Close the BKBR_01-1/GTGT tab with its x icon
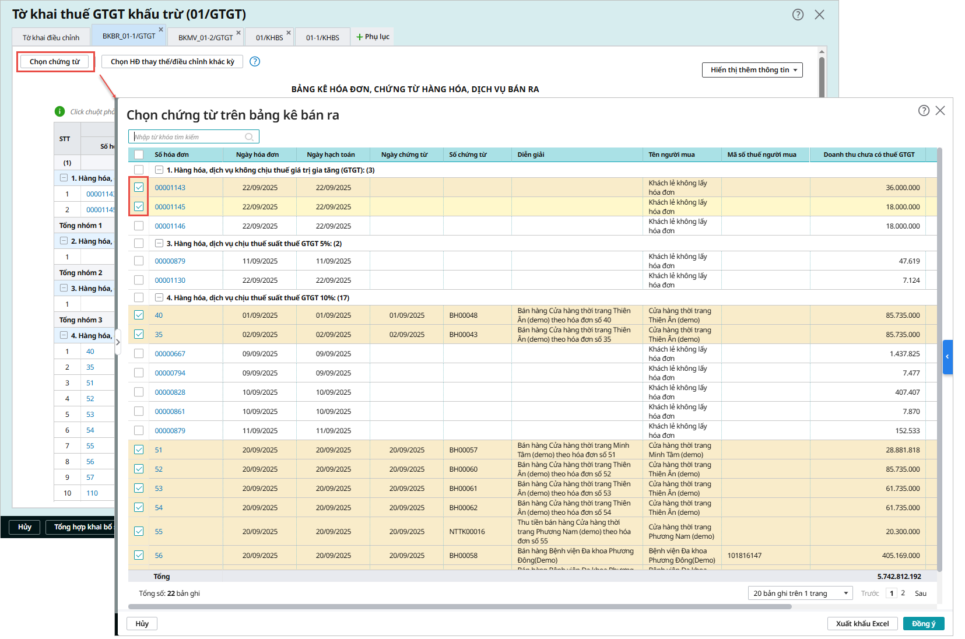 tap(161, 30)
